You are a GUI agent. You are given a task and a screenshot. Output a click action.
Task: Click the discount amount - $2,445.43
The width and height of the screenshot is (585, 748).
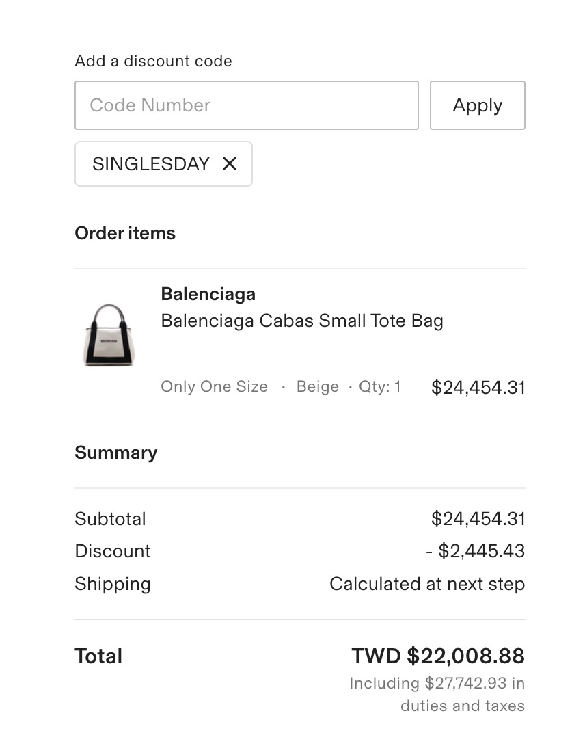(475, 551)
